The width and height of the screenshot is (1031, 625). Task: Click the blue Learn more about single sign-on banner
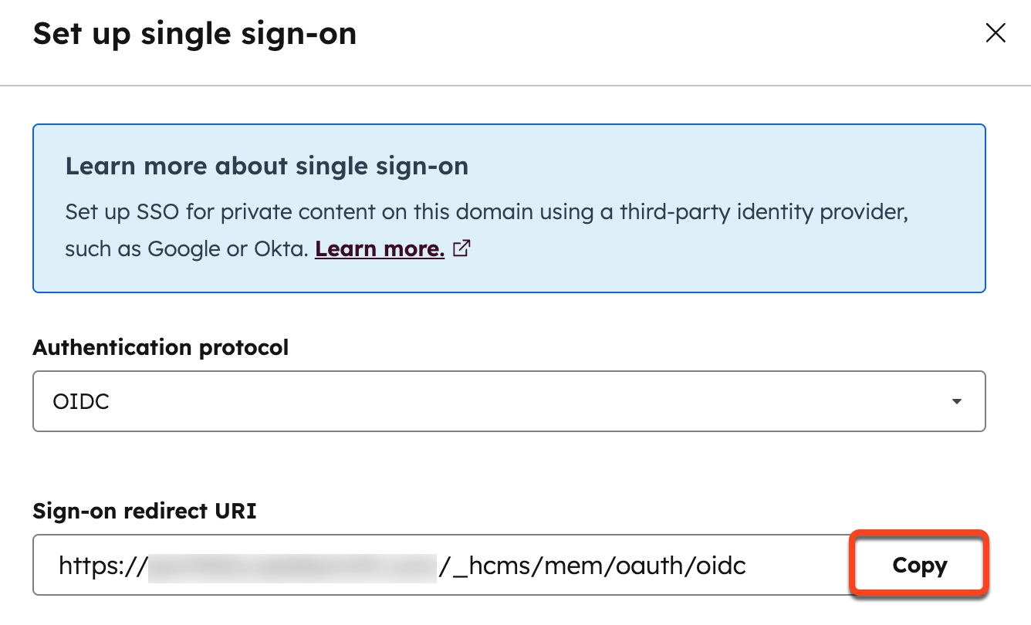point(509,208)
